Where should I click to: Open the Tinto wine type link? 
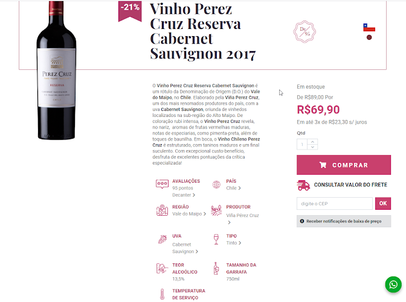click(x=234, y=243)
